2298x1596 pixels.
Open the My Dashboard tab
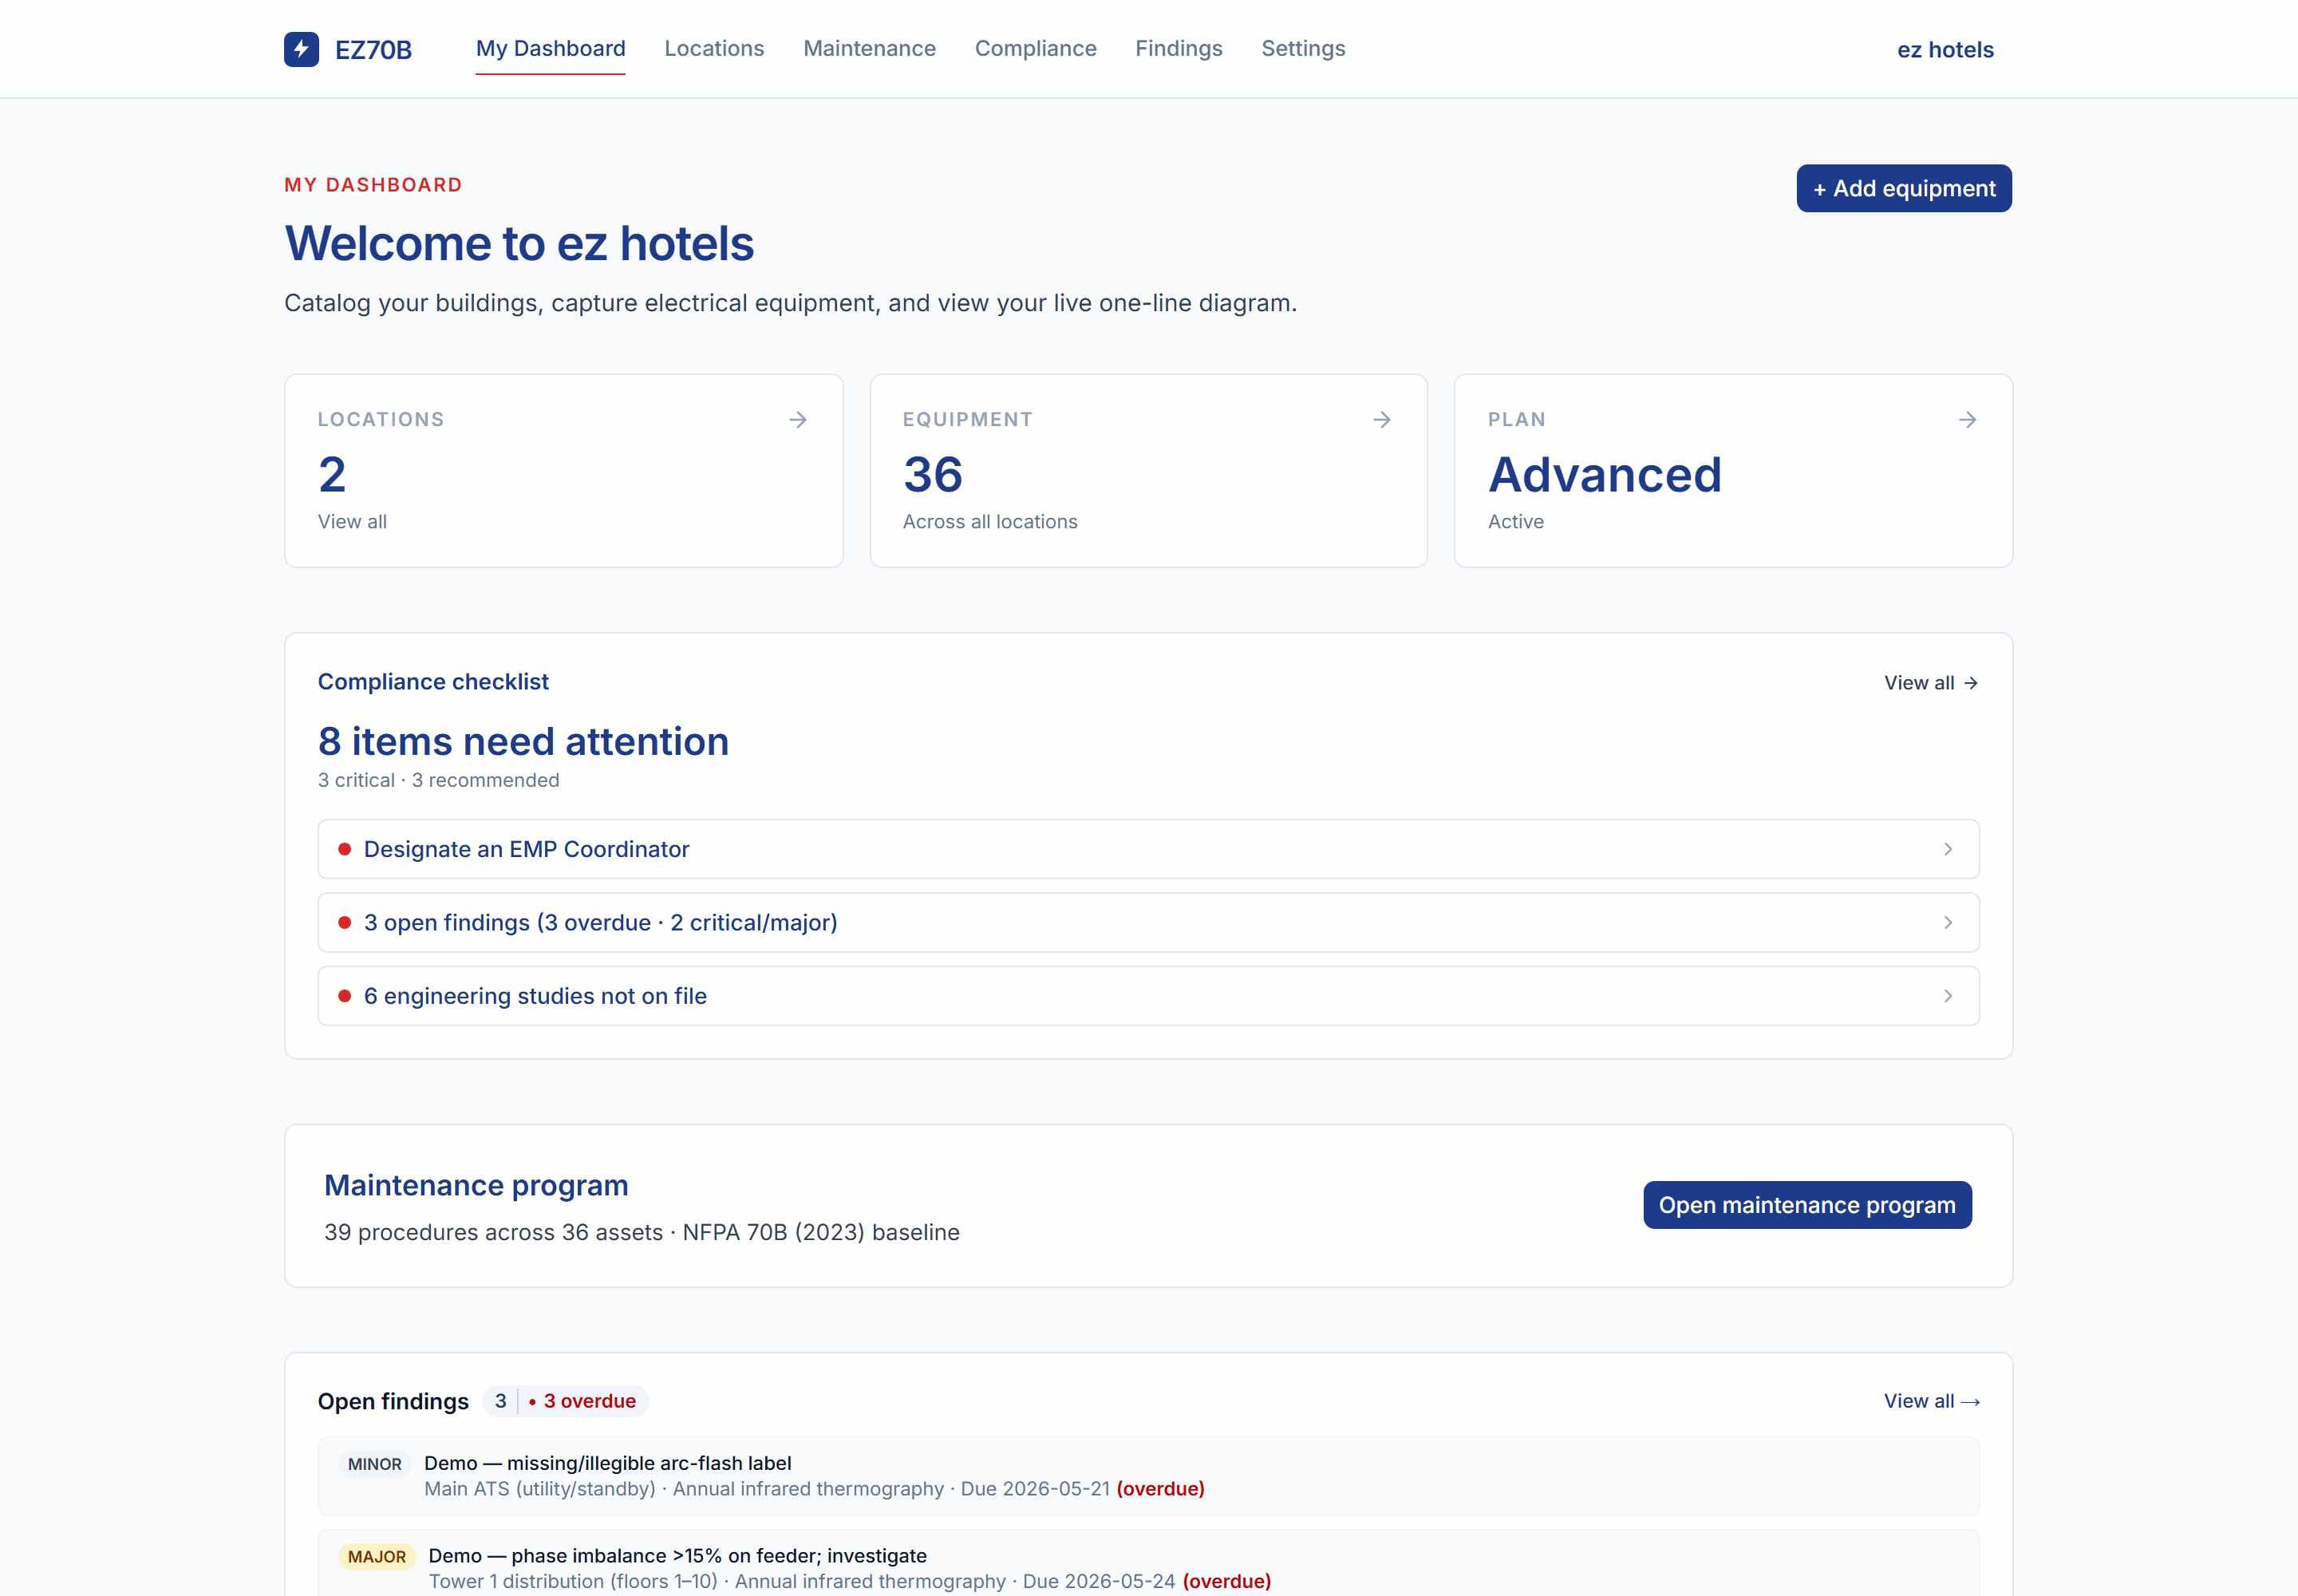point(550,48)
